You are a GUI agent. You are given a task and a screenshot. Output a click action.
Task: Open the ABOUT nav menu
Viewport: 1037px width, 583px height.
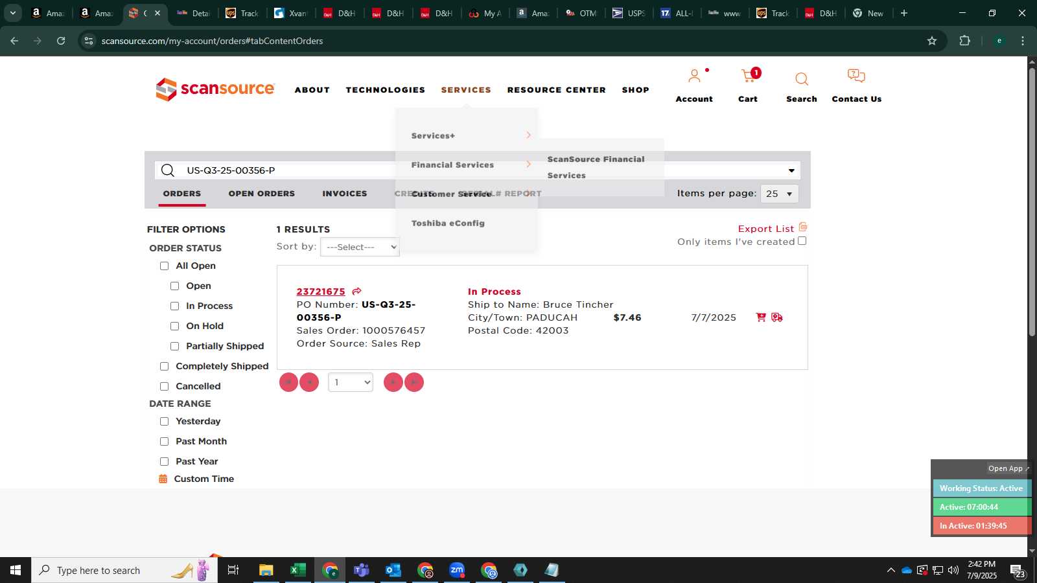tap(312, 90)
